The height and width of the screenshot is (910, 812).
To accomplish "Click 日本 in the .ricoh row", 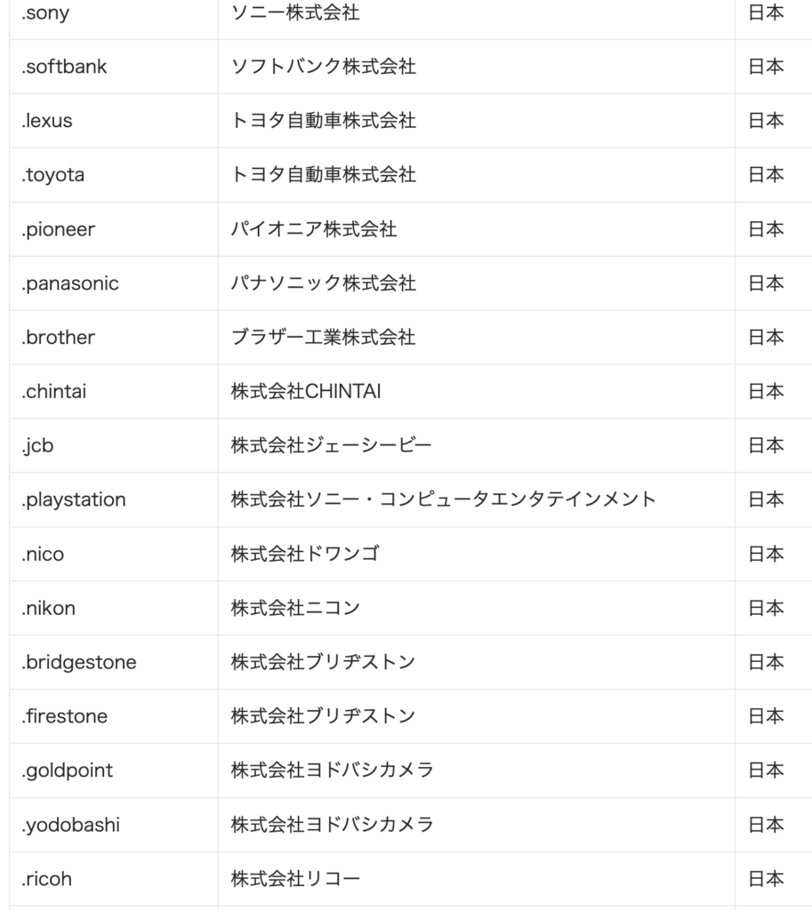I will coord(766,879).
